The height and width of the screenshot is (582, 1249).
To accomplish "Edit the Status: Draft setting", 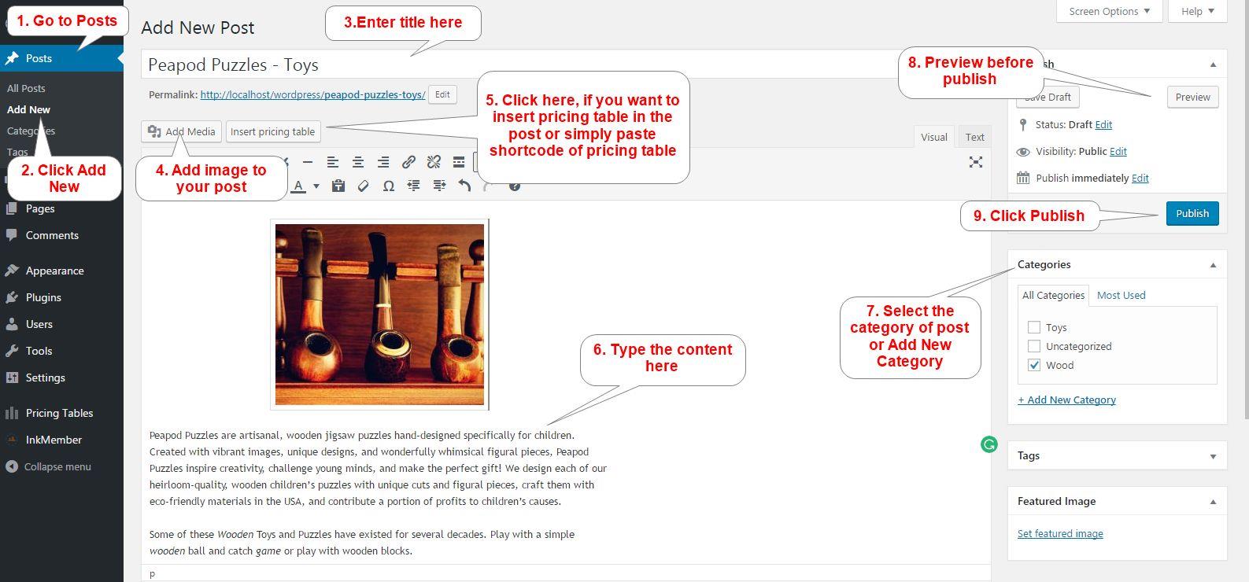I will point(1103,124).
